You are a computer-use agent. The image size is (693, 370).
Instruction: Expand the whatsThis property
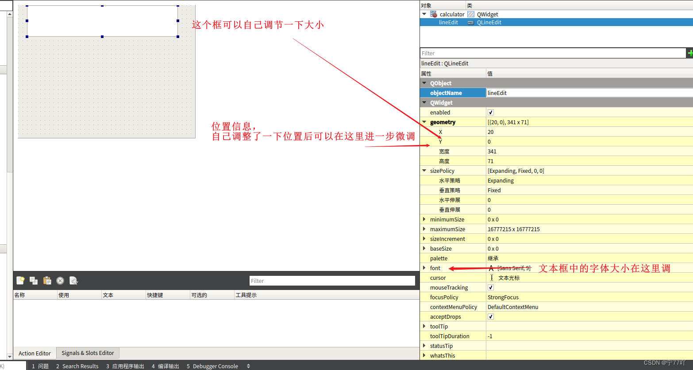[424, 355]
